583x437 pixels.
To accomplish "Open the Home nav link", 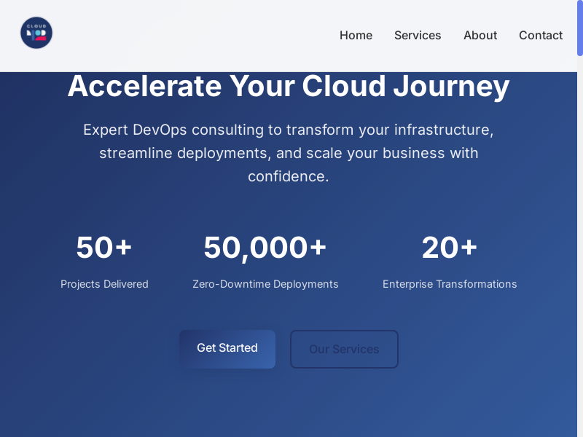I will click(356, 35).
